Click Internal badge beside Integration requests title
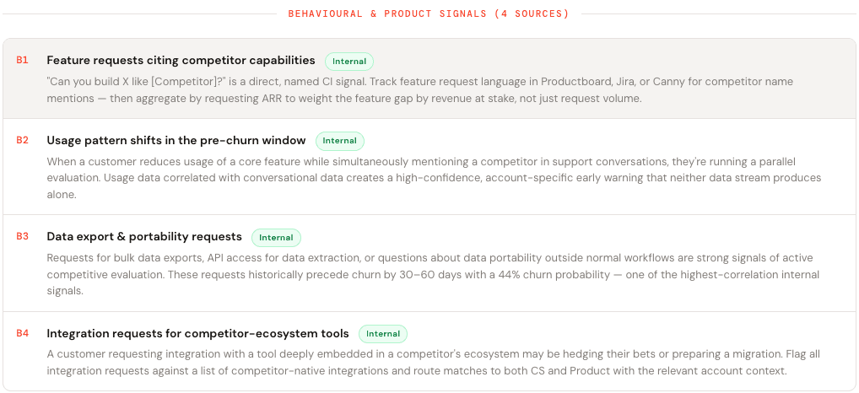This screenshot has height=393, width=859. click(x=383, y=334)
